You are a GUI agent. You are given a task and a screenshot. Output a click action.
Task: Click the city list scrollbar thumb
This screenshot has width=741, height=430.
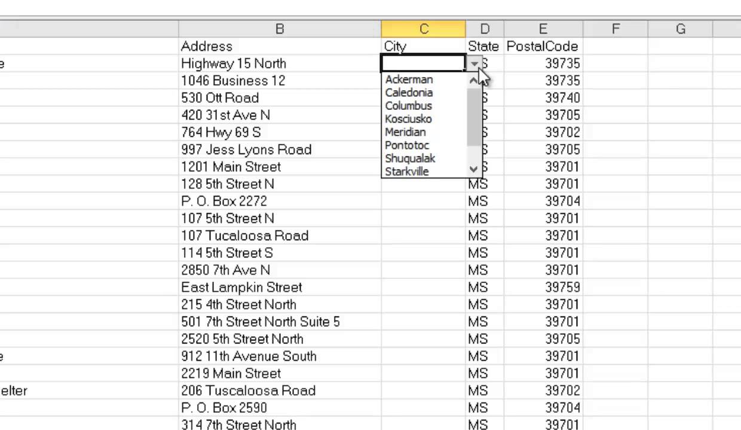point(474,116)
